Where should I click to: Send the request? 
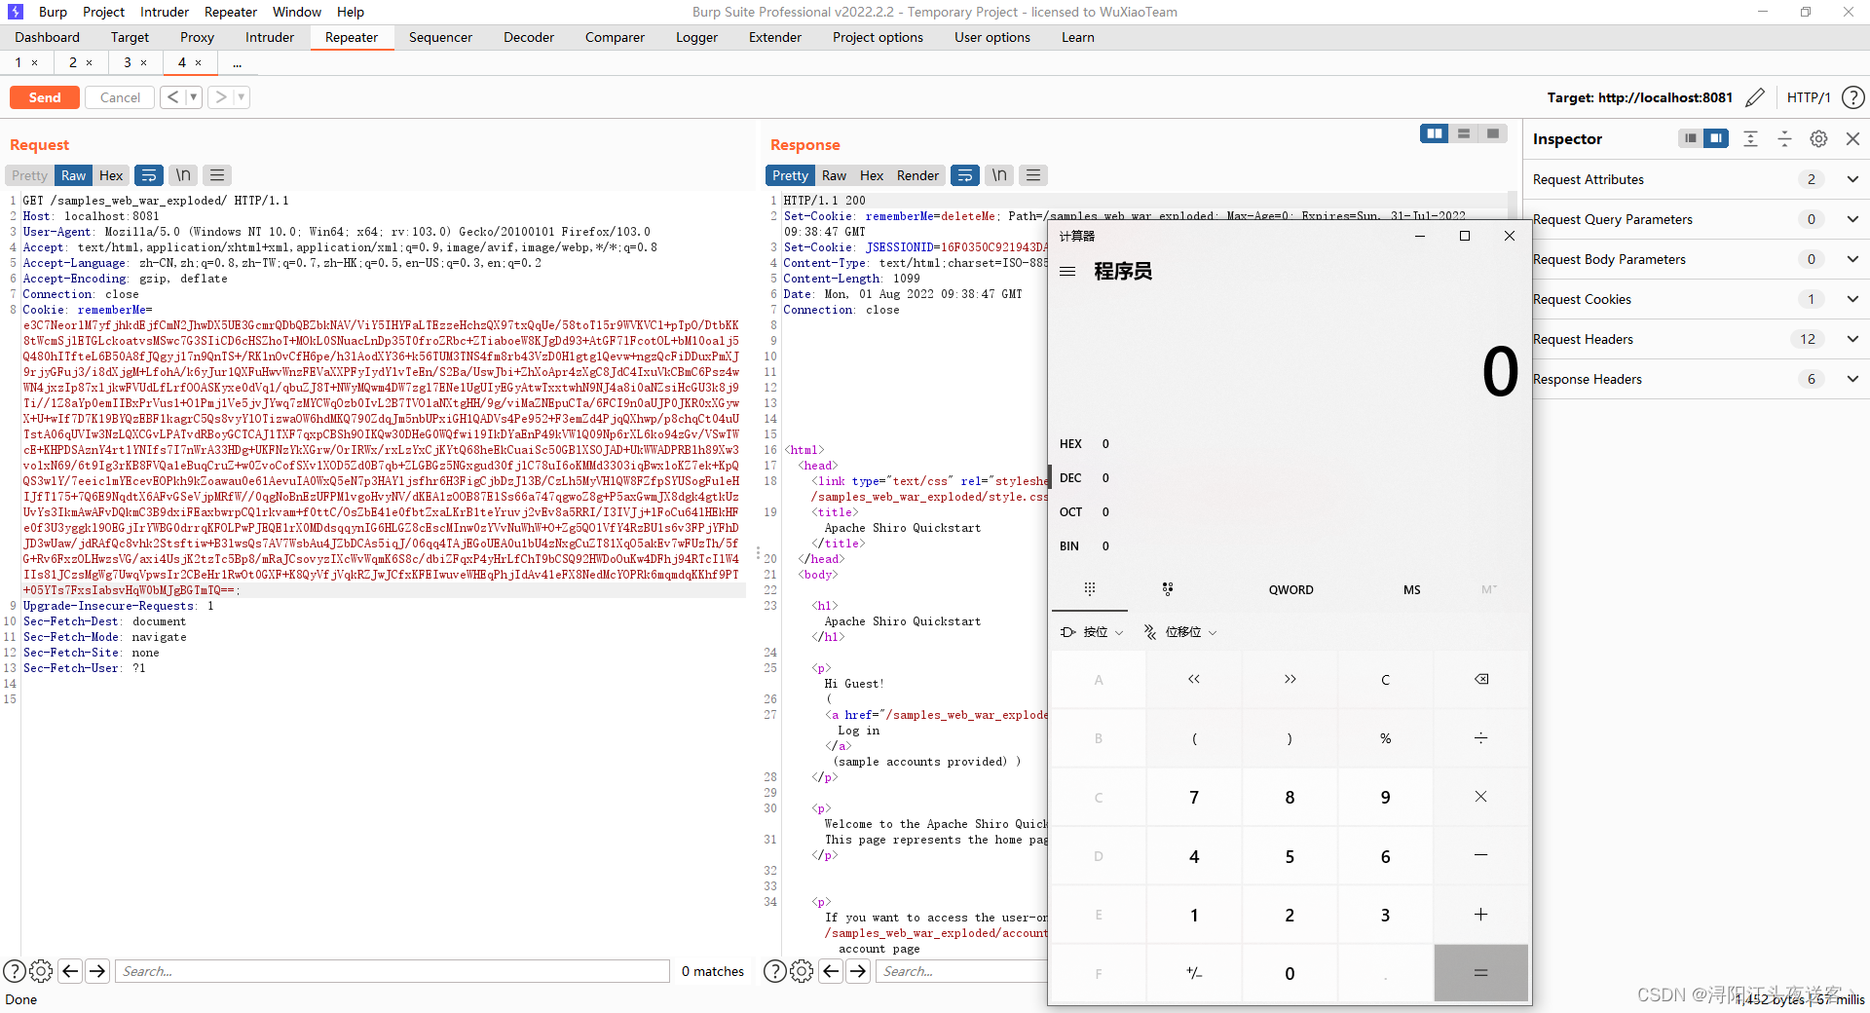click(45, 97)
